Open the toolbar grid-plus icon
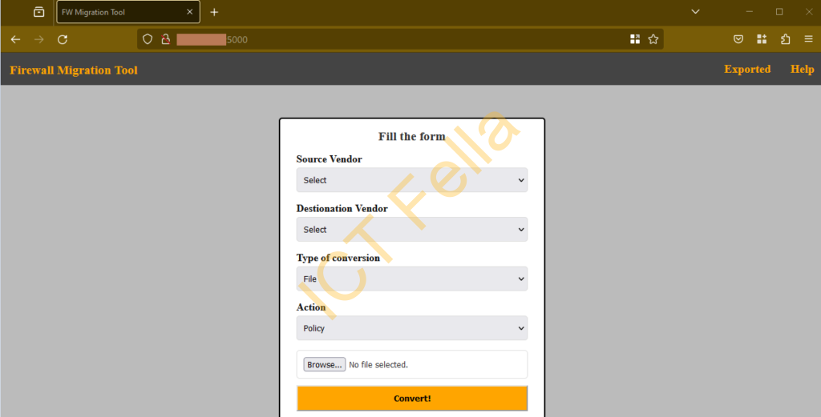 tap(762, 39)
